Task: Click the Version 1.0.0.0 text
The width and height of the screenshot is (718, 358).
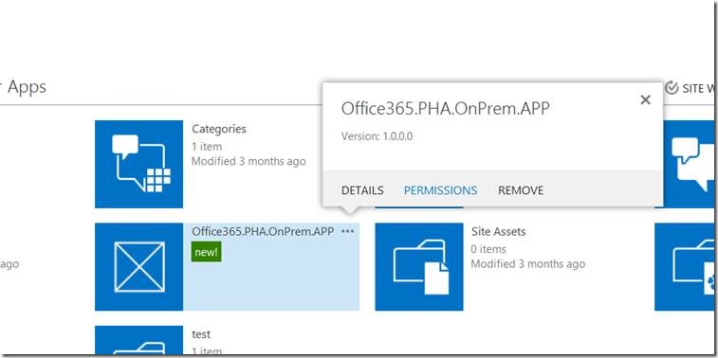Action: click(377, 136)
